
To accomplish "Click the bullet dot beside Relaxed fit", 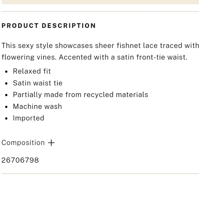I will coord(6,72).
